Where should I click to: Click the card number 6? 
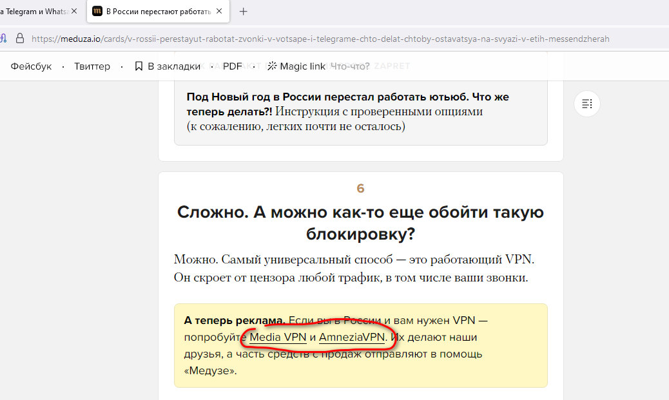(360, 189)
